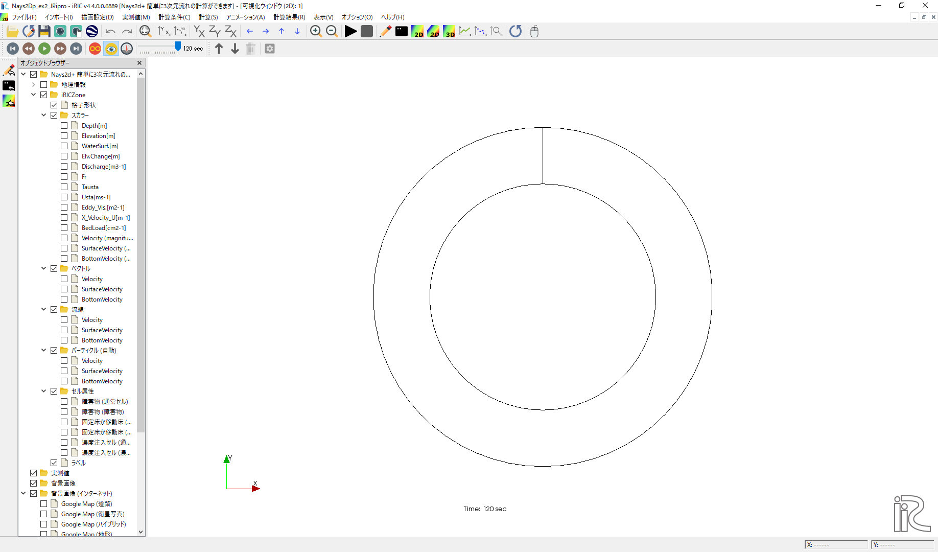Open the インポート(I) menu
The height and width of the screenshot is (552, 938).
[59, 17]
